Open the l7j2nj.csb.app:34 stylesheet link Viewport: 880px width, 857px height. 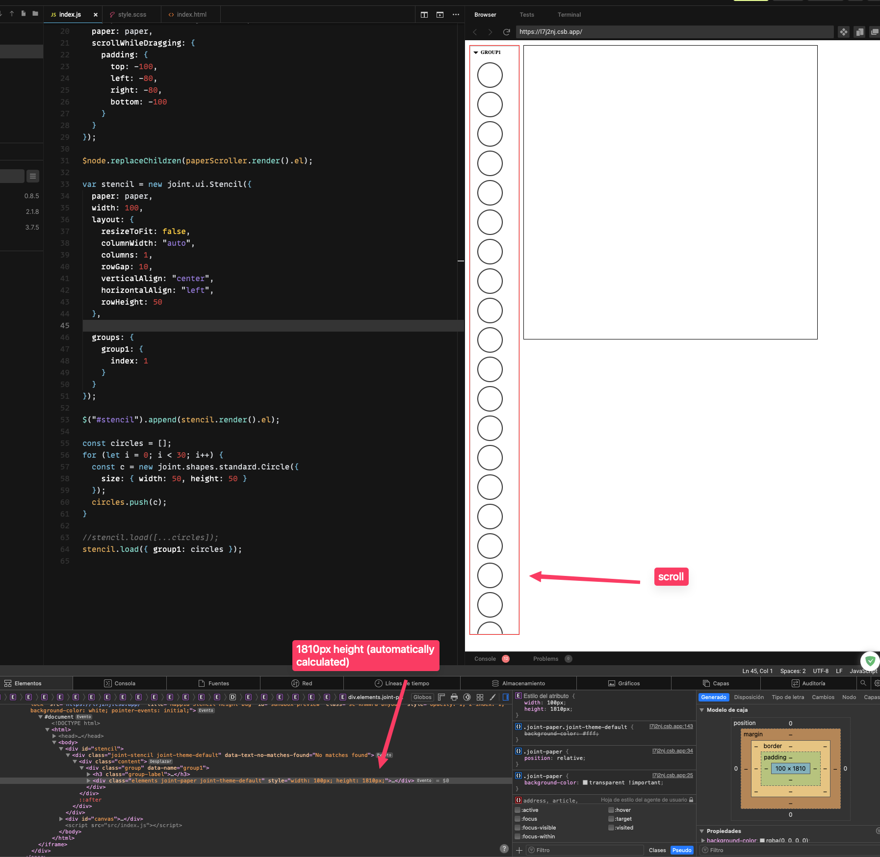pos(672,751)
